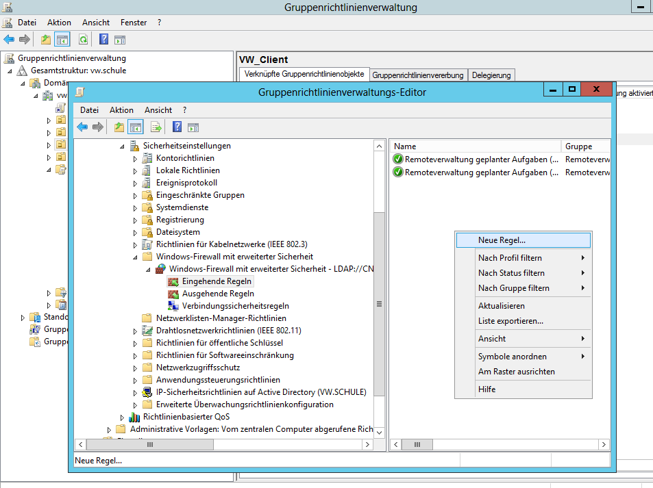The image size is (653, 488).
Task: Click the back arrow in the editor toolbar
Action: (x=82, y=127)
